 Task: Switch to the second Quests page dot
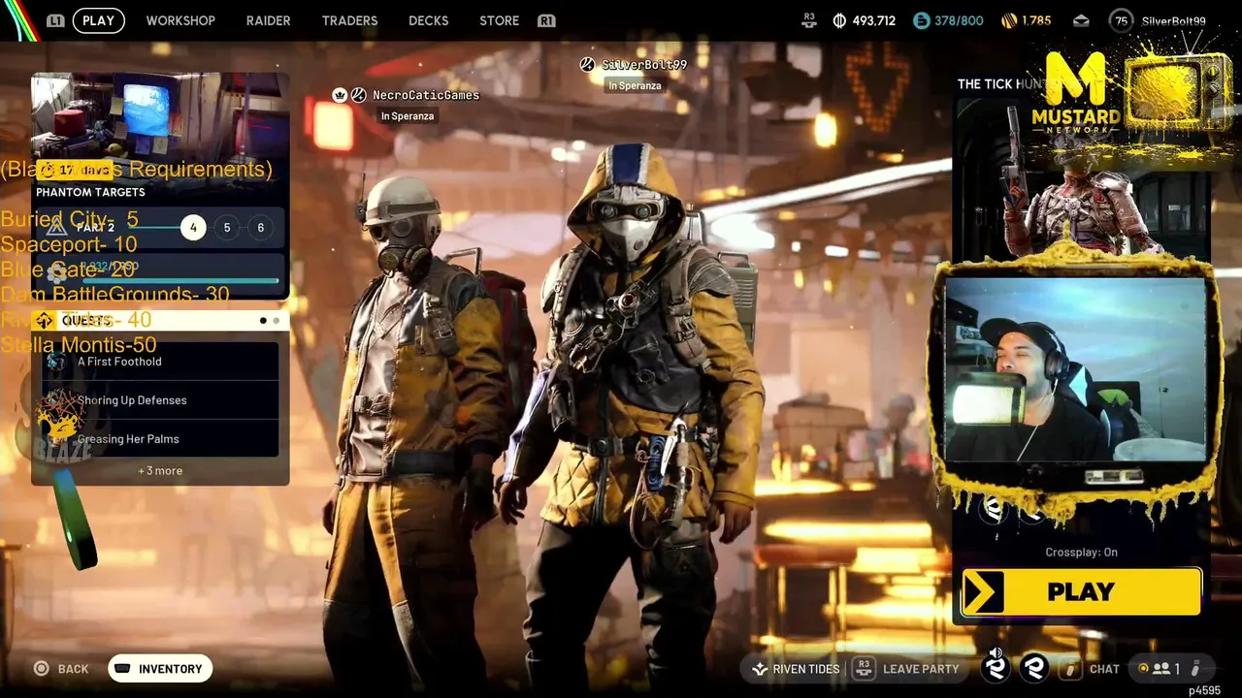[x=277, y=321]
